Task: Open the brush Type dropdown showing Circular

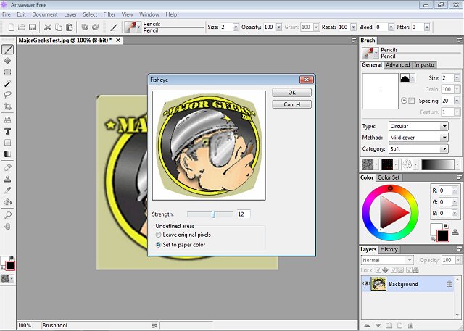Action: coord(418,126)
